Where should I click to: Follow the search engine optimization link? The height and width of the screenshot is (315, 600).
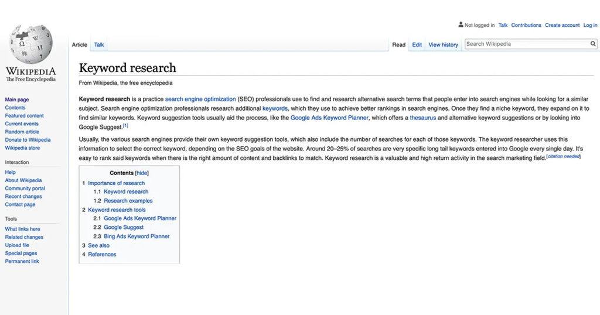pyautogui.click(x=200, y=99)
